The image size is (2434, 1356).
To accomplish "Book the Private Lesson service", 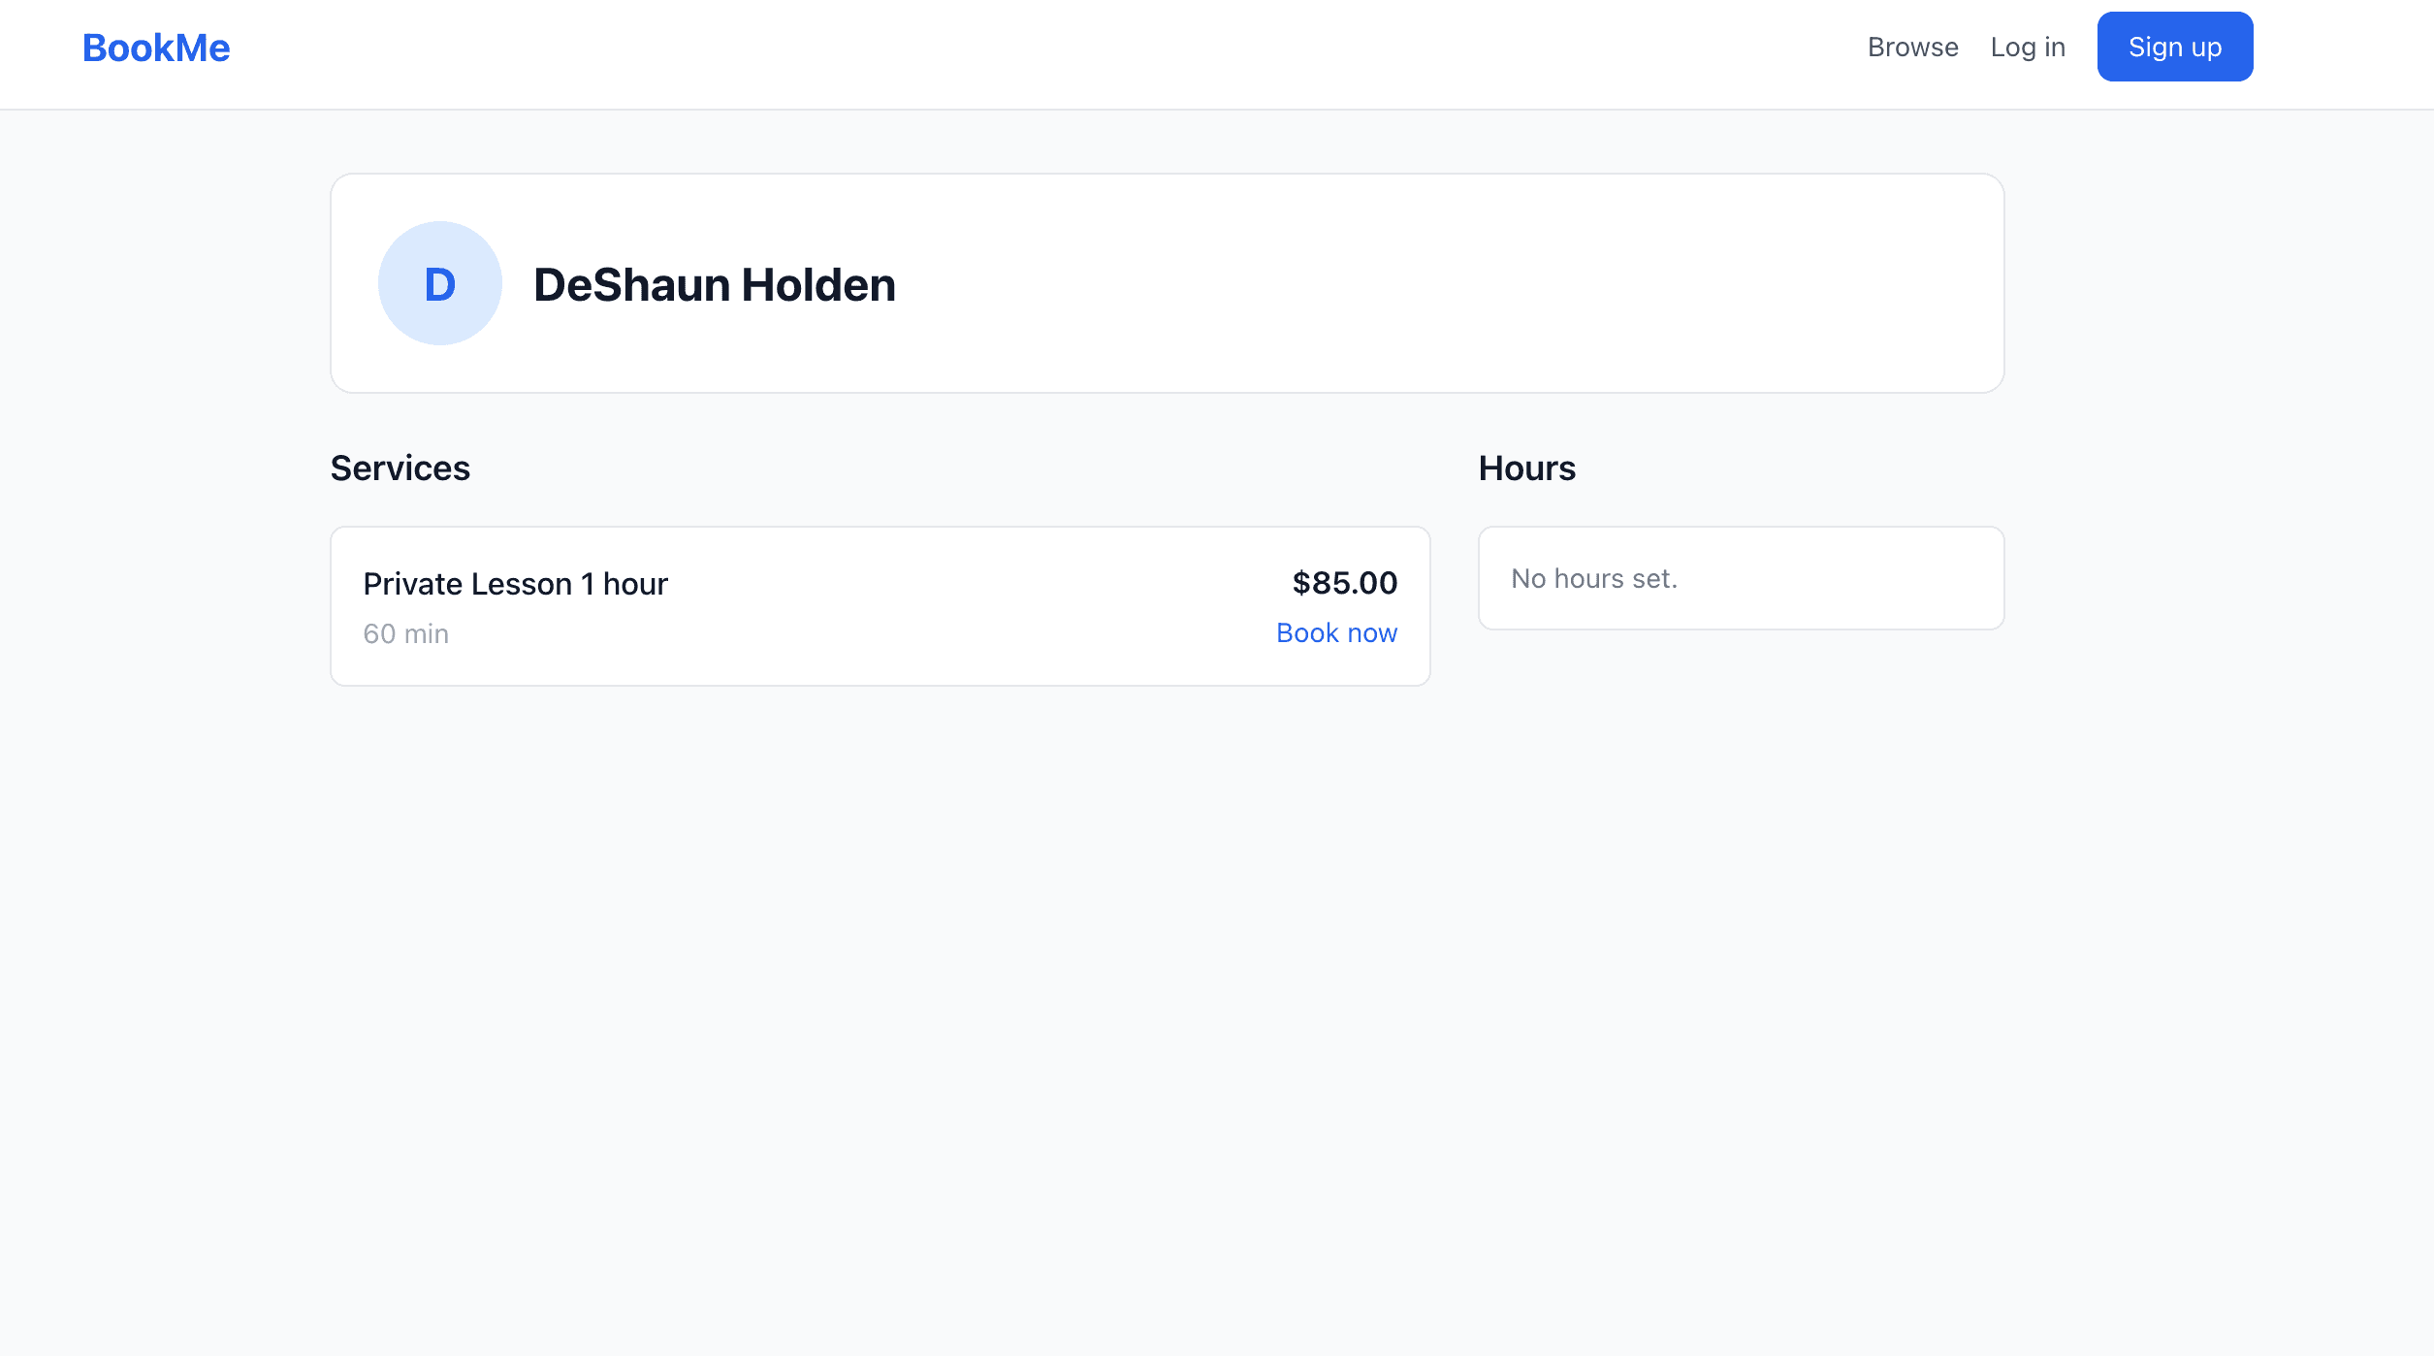I will click(x=1335, y=632).
